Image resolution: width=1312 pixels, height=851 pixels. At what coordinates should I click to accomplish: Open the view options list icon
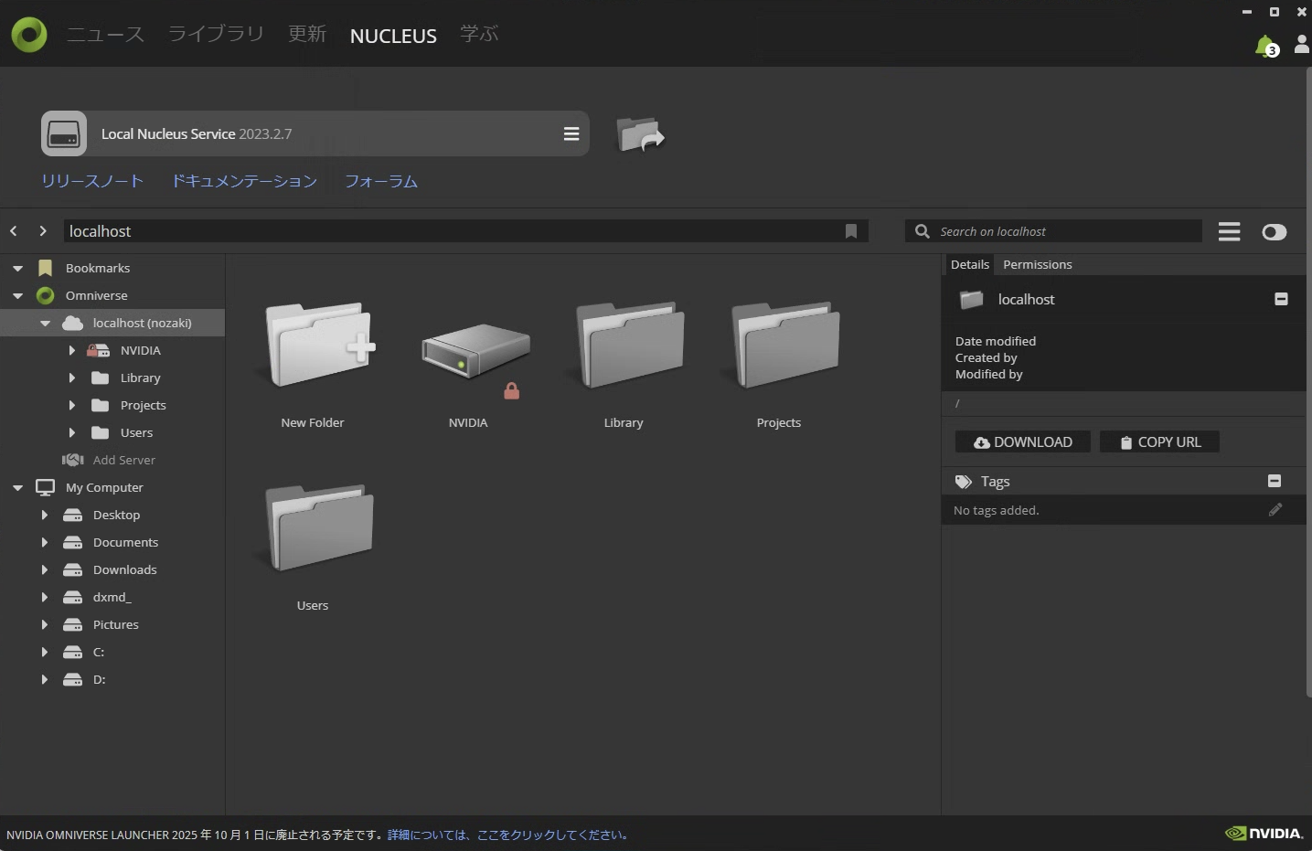point(1229,232)
